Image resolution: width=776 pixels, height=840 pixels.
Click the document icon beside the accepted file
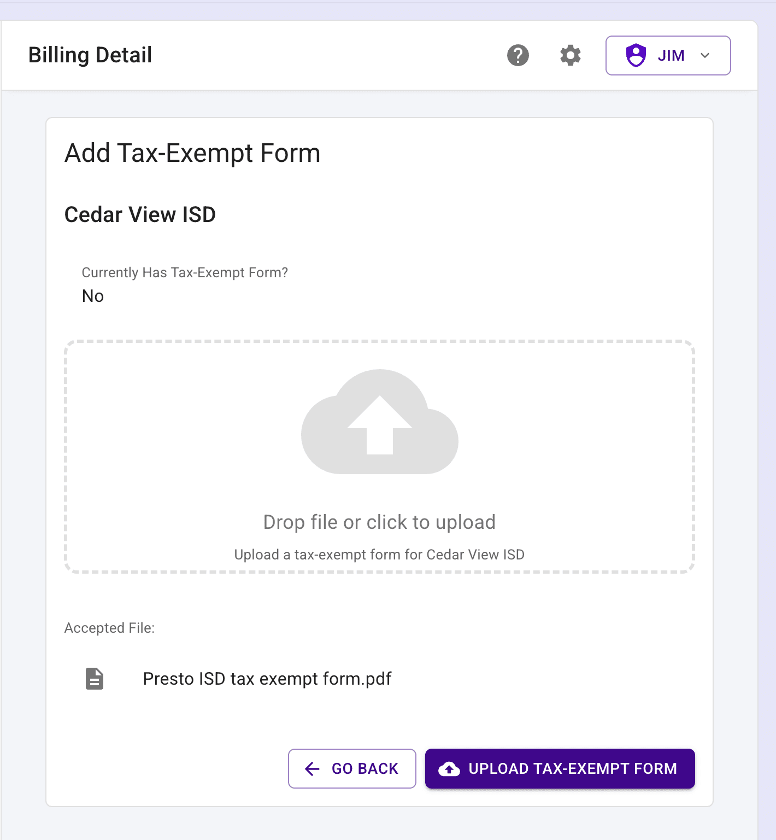coord(95,679)
